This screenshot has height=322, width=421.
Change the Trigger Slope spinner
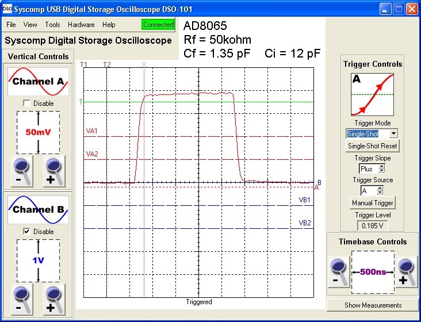click(x=380, y=169)
